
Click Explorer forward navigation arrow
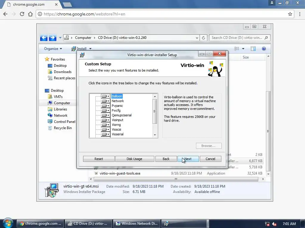coord(52,38)
